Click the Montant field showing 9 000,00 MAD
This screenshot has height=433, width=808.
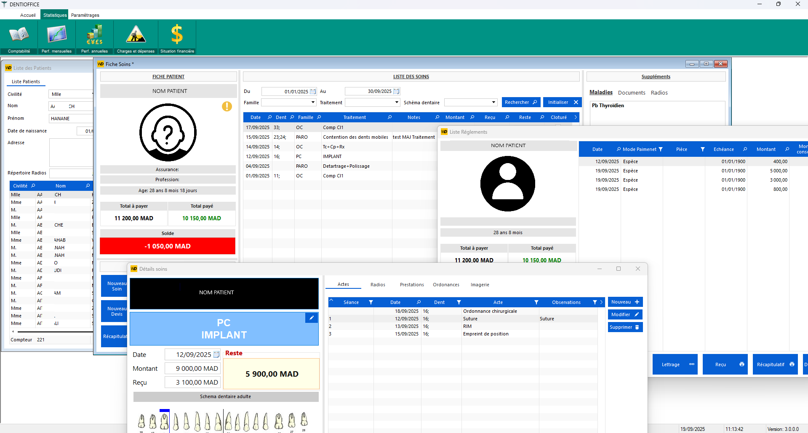pyautogui.click(x=192, y=369)
